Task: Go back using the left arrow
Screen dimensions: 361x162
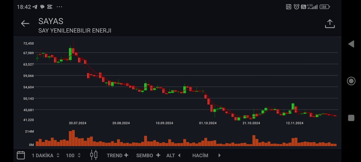Action: click(x=25, y=24)
